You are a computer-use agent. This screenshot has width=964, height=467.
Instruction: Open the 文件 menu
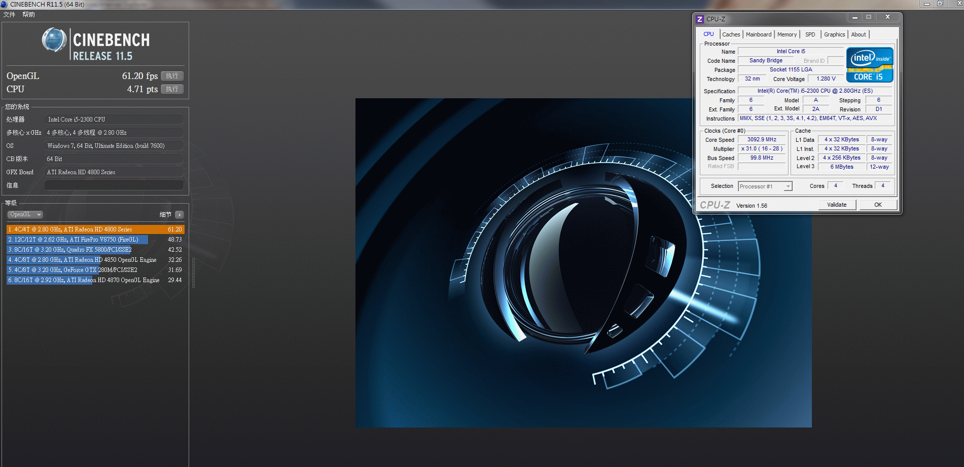point(9,15)
